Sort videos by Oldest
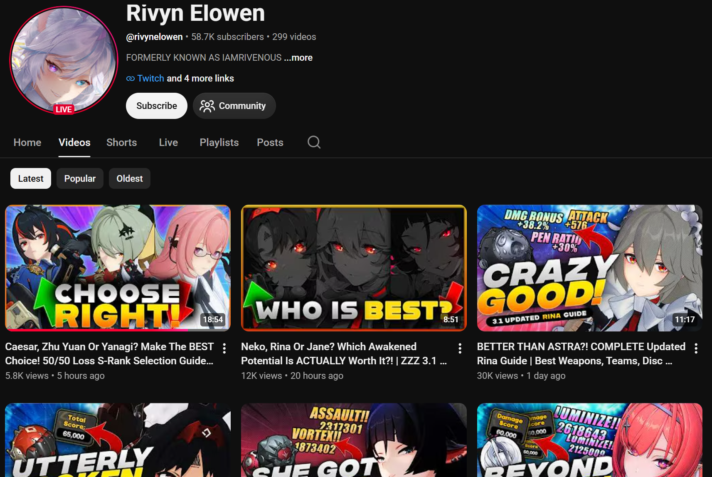The height and width of the screenshot is (477, 712). 130,178
